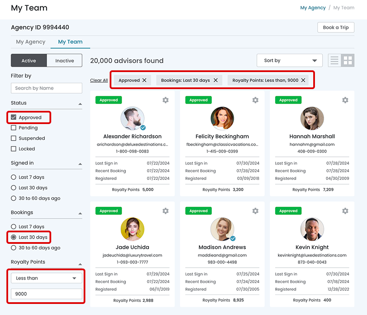Viewport: 367px width, 315px height.
Task: Show Inactive advisors
Action: pyautogui.click(x=64, y=61)
